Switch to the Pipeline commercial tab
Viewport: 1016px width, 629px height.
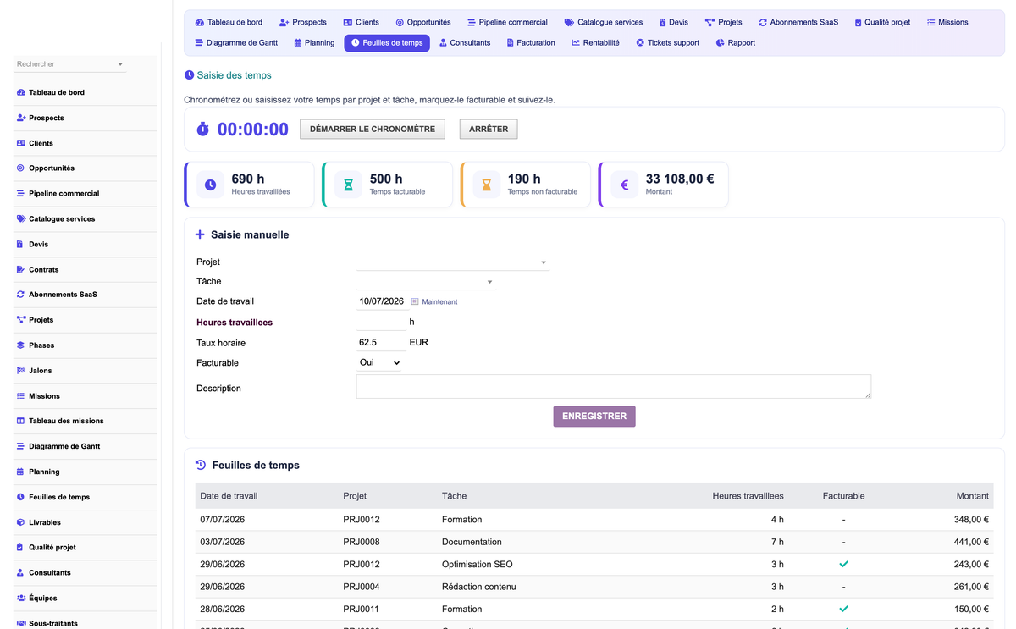[507, 22]
